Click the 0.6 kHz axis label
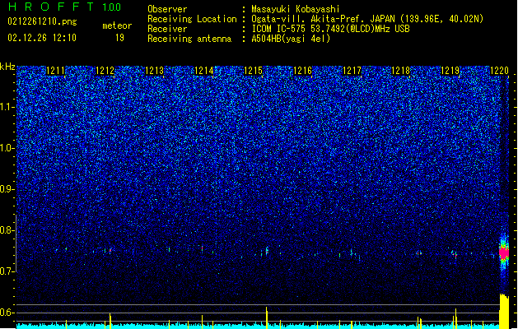 click(x=7, y=313)
